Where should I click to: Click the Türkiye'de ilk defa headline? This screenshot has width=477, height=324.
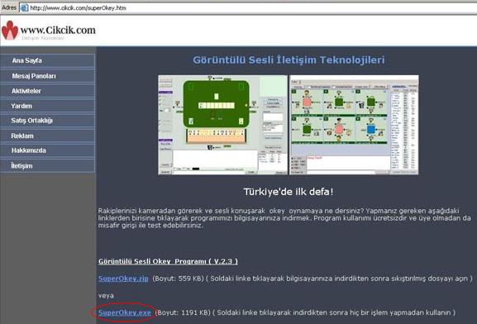(x=289, y=192)
